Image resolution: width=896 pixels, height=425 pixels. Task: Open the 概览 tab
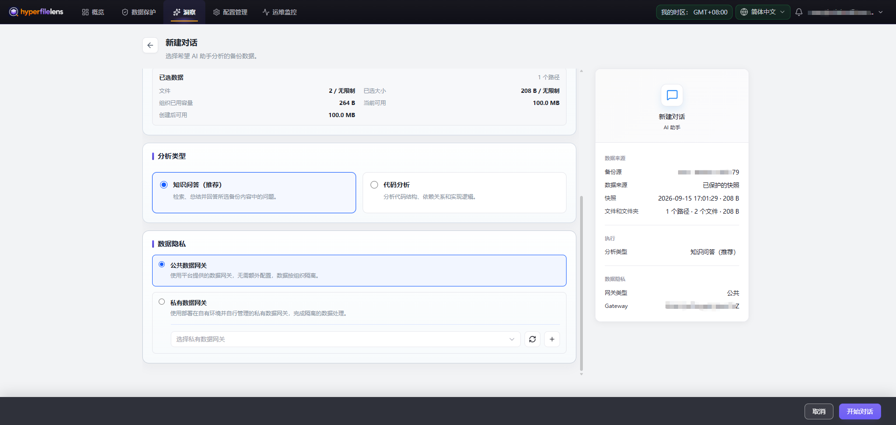pos(93,12)
